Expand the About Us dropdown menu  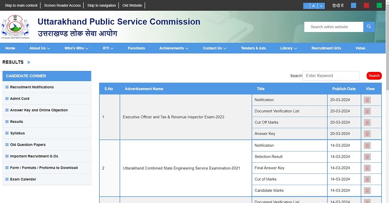(x=39, y=49)
